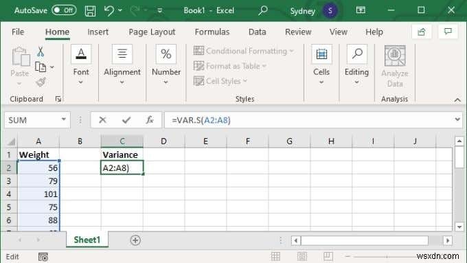The width and height of the screenshot is (467, 263).
Task: Go to the Formulas tab
Action: pos(212,32)
